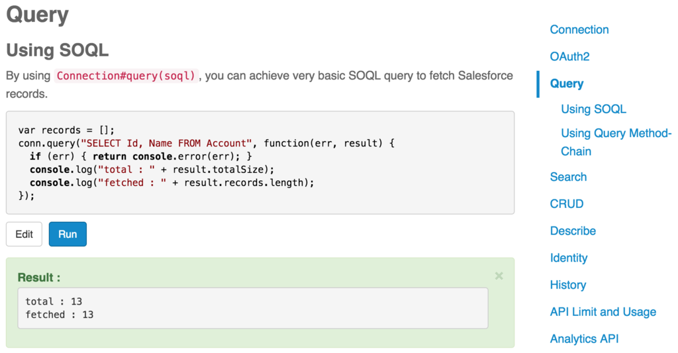The image size is (678, 353).
Task: Navigate to the Search section
Action: (x=568, y=177)
